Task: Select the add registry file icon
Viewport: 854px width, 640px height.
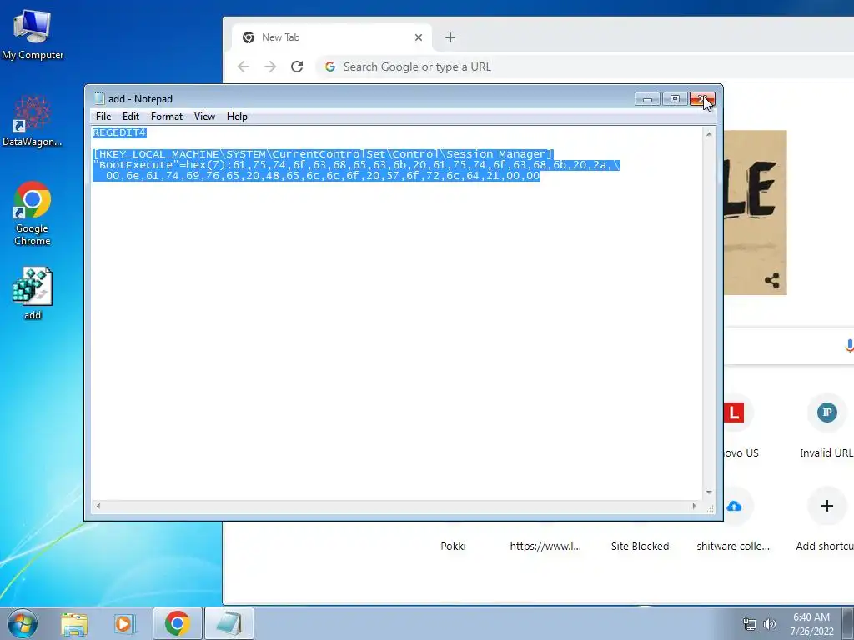Action: click(x=33, y=292)
